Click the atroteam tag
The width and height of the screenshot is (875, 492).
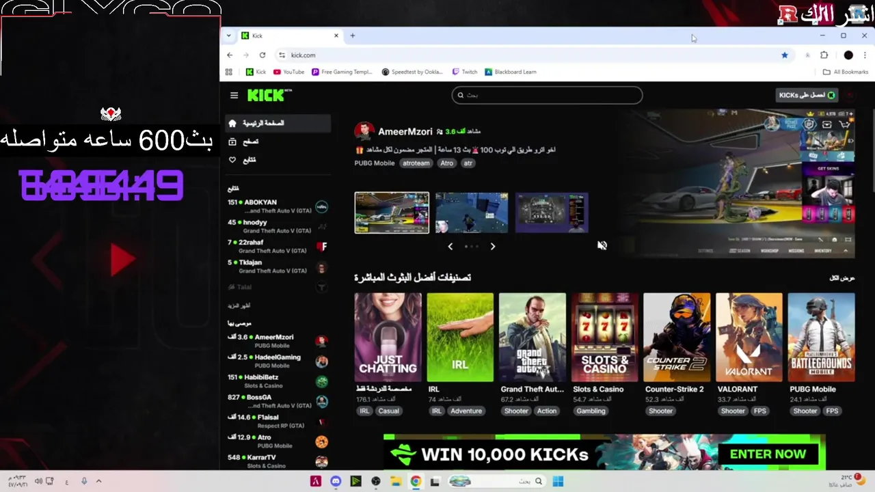416,163
